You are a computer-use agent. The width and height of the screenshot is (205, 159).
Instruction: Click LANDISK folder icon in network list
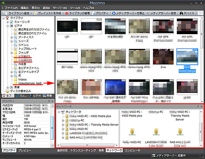[x=156, y=132]
